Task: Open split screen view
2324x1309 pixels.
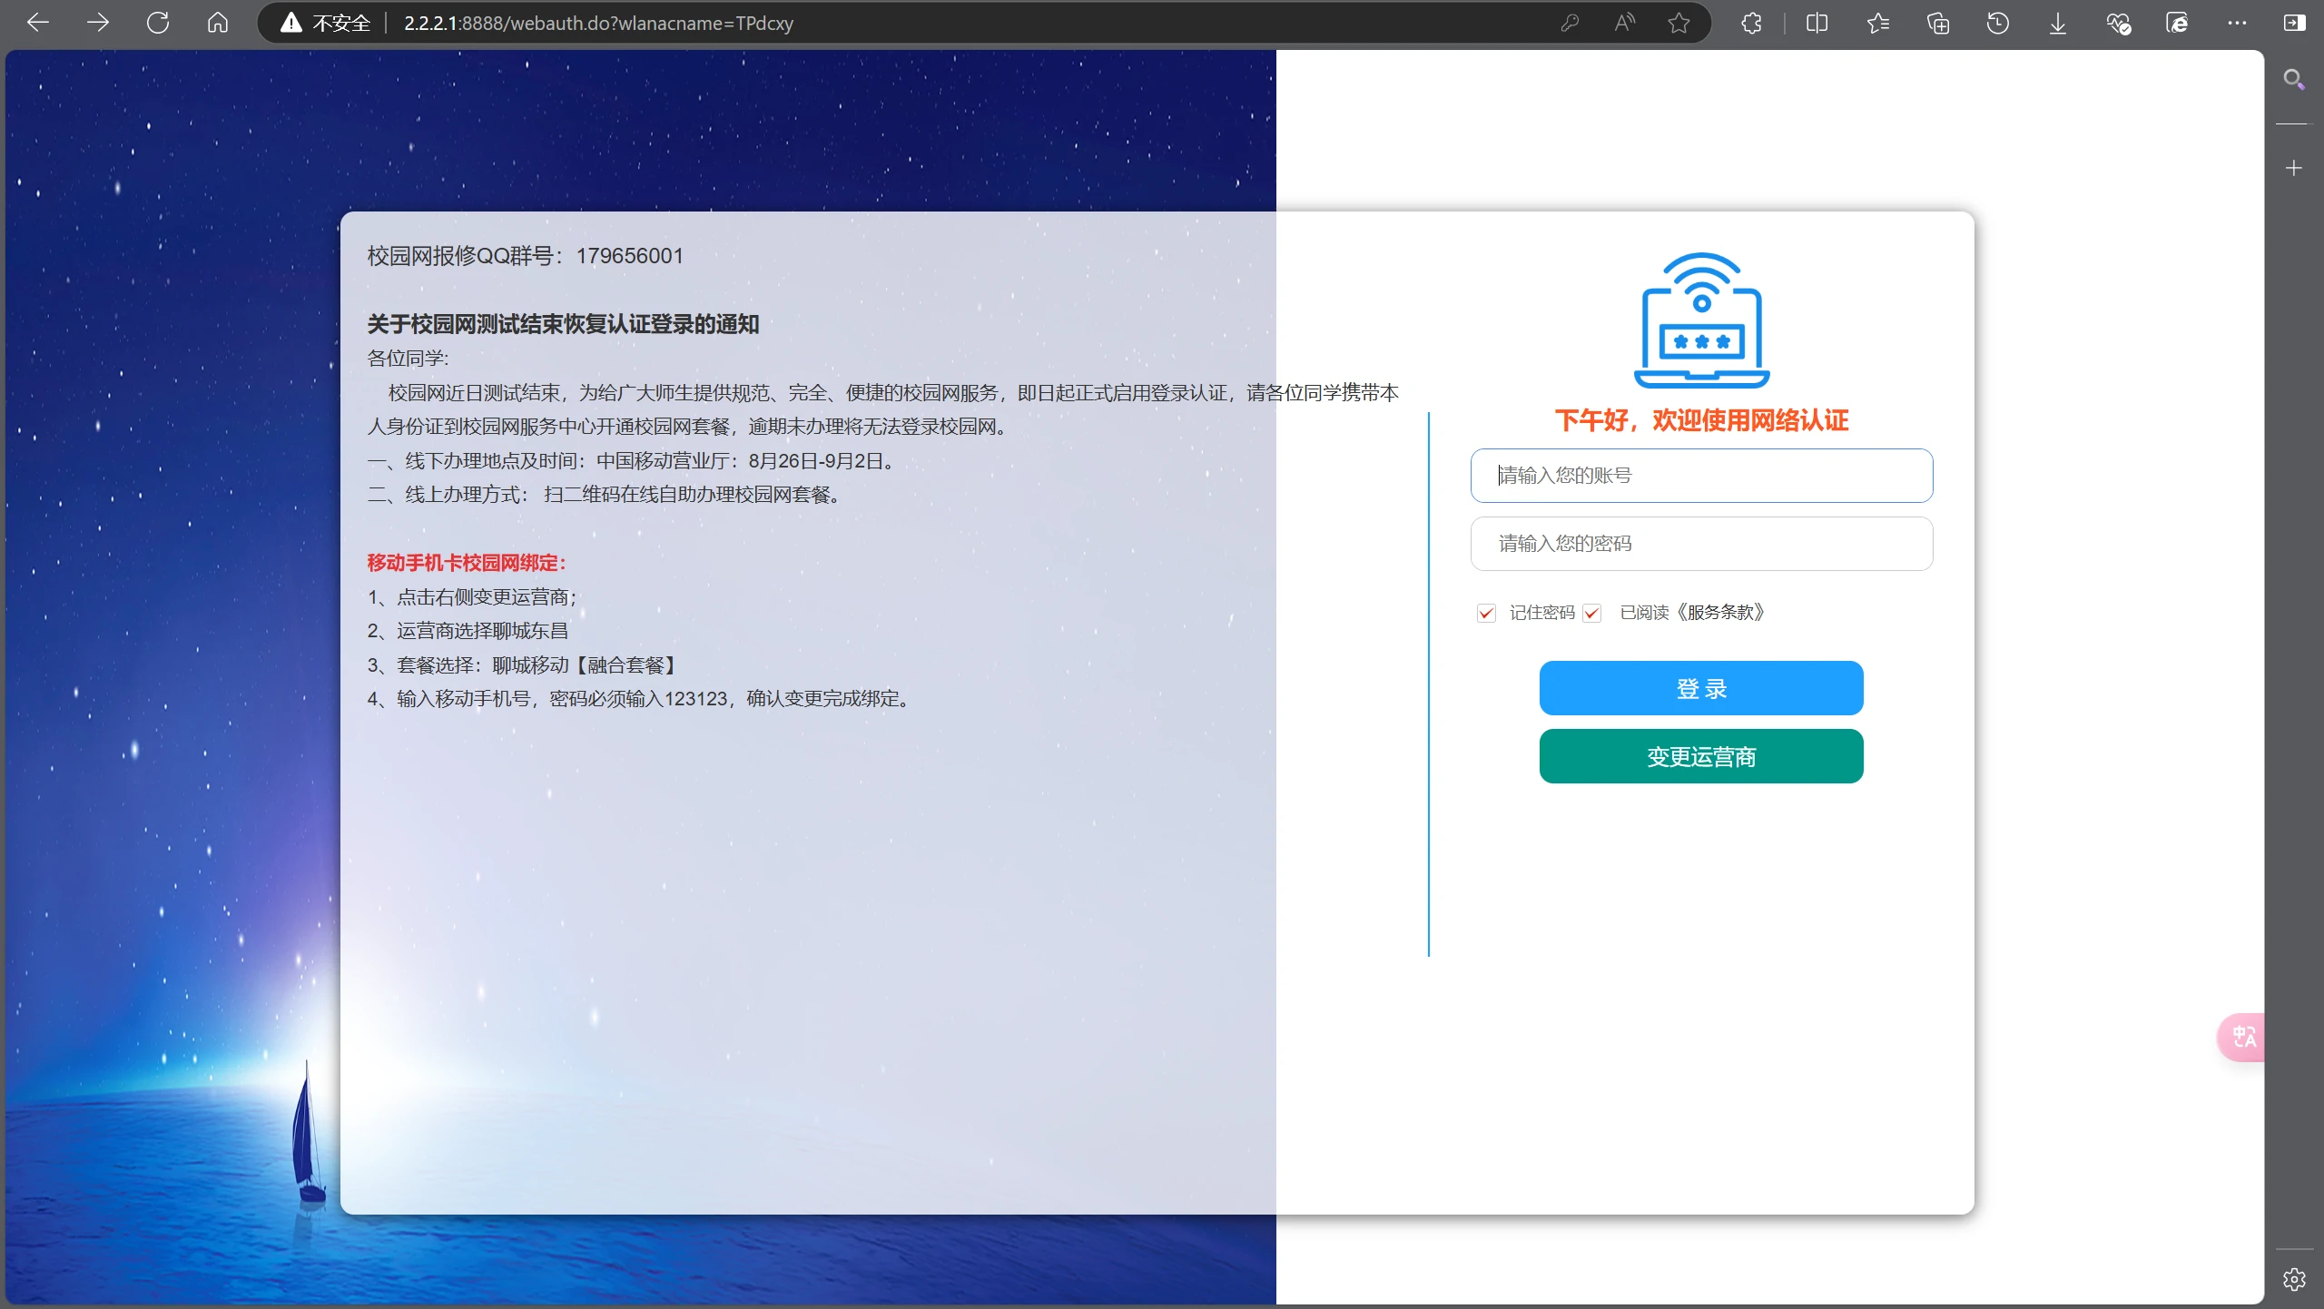Action: pyautogui.click(x=1817, y=23)
